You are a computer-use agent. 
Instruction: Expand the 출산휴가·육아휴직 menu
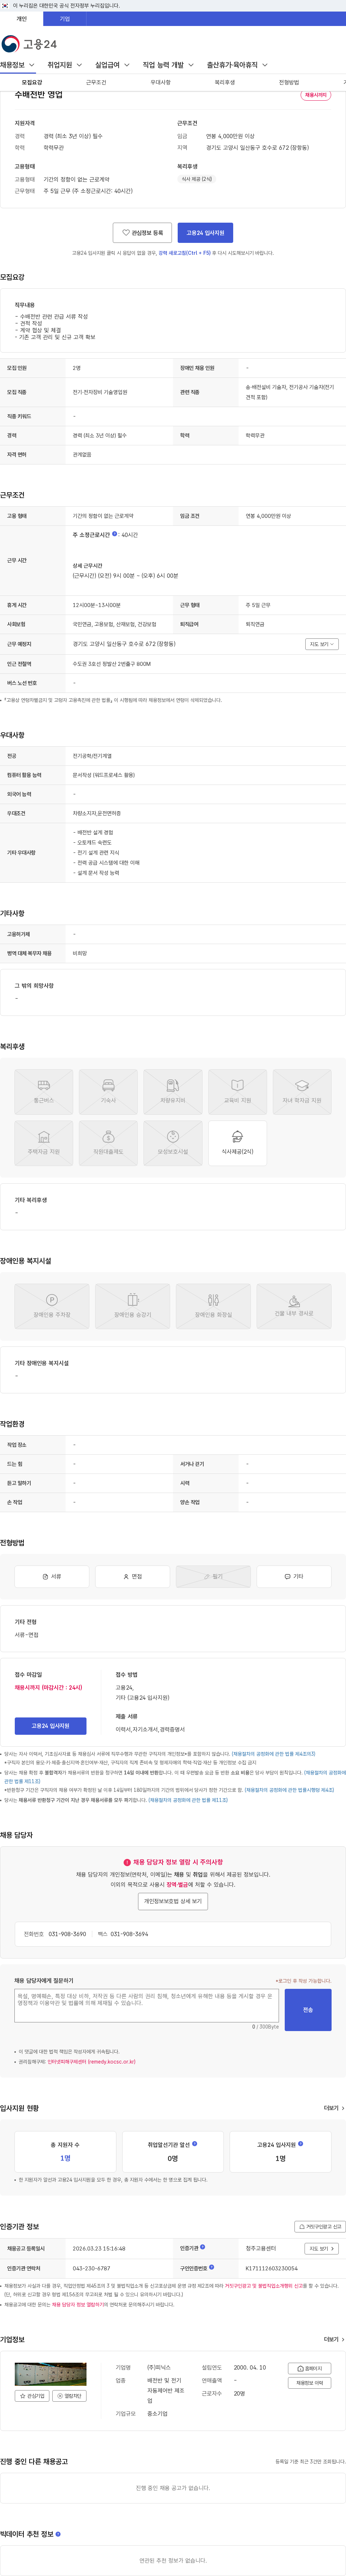click(x=237, y=65)
